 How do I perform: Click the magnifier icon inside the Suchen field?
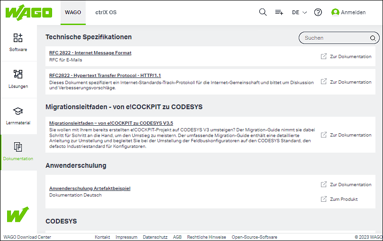[373, 38]
